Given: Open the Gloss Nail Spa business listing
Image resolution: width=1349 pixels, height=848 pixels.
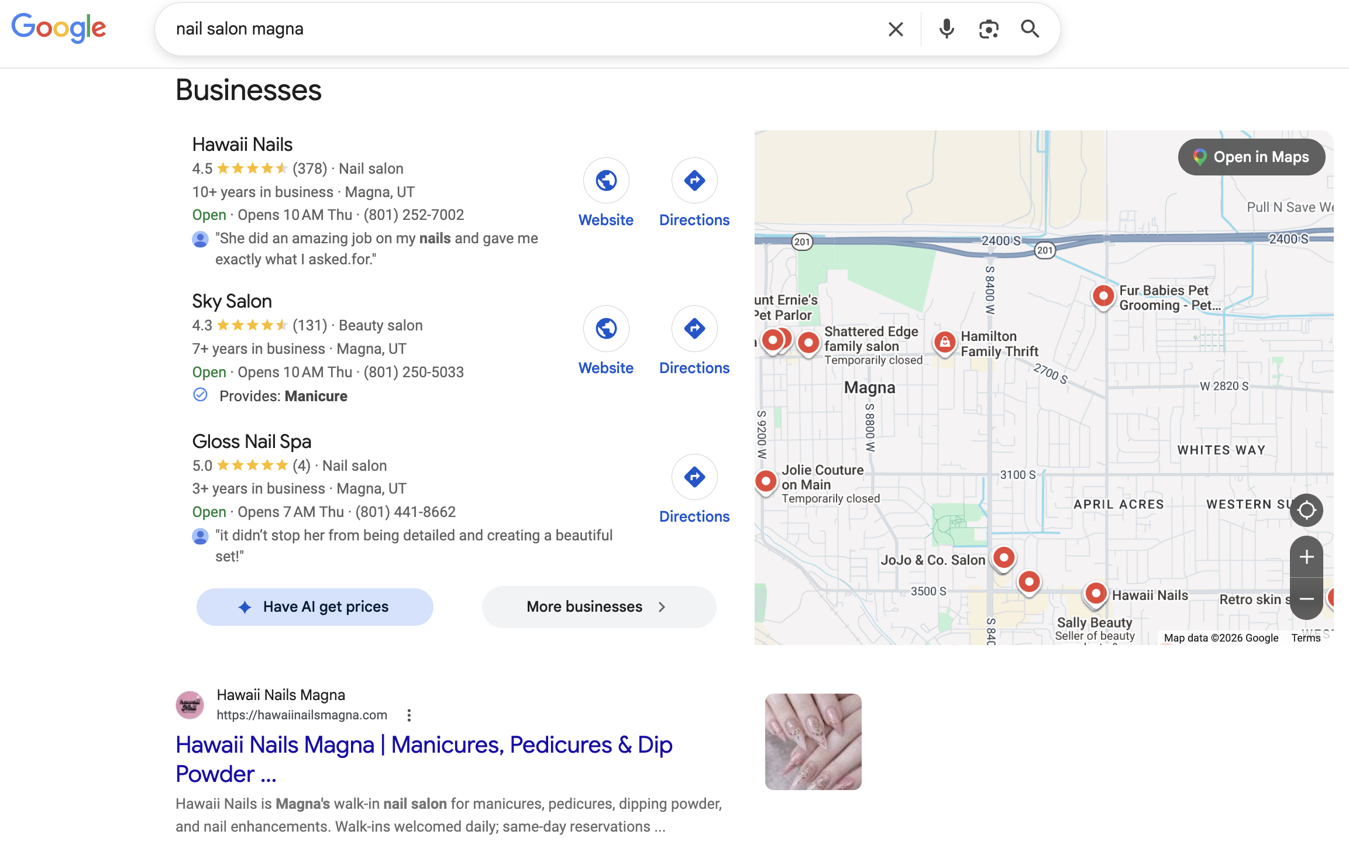Looking at the screenshot, I should (x=252, y=442).
